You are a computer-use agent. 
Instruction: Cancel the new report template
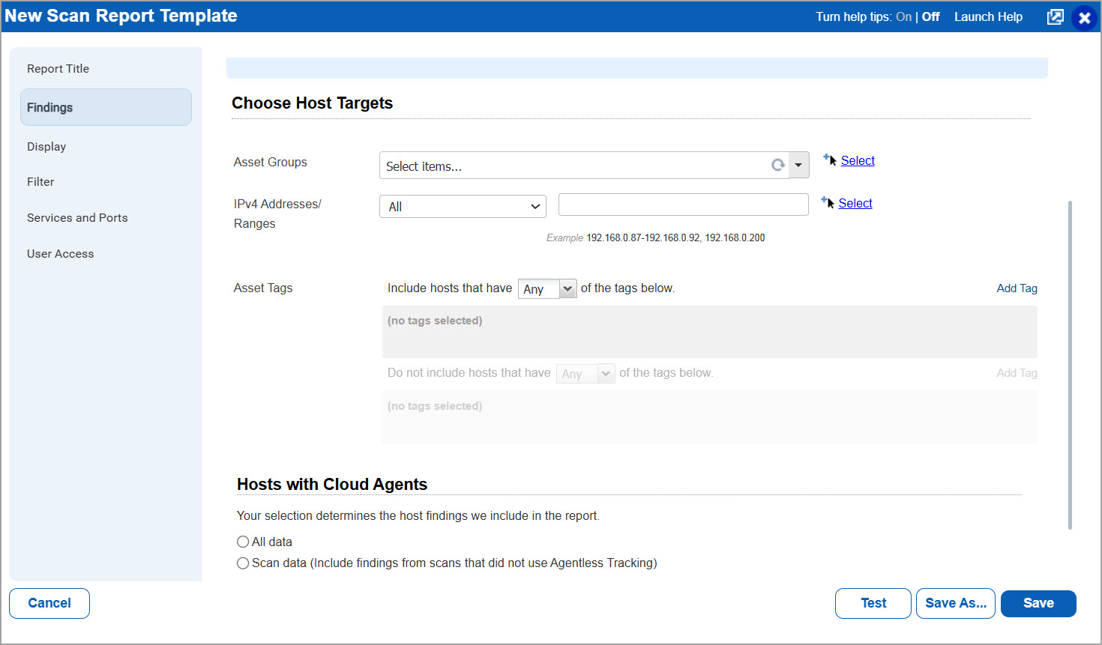pos(49,603)
